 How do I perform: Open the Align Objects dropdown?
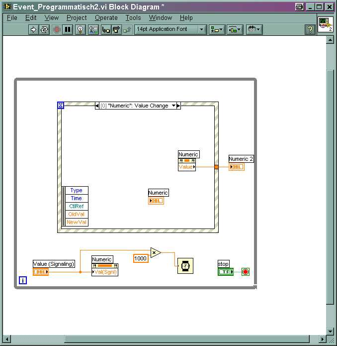coord(217,29)
